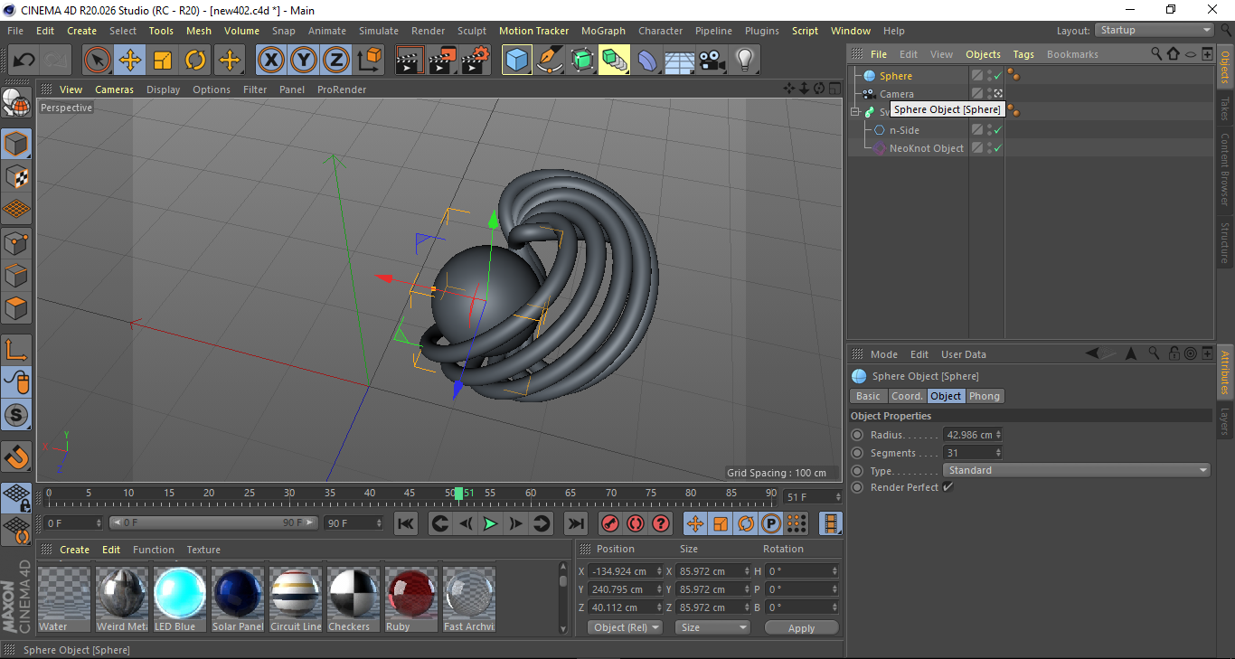This screenshot has width=1235, height=659.
Task: Click the Record Active Objects button
Action: (x=610, y=523)
